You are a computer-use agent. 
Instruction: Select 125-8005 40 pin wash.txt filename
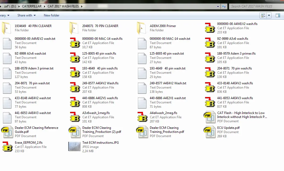[167, 54]
